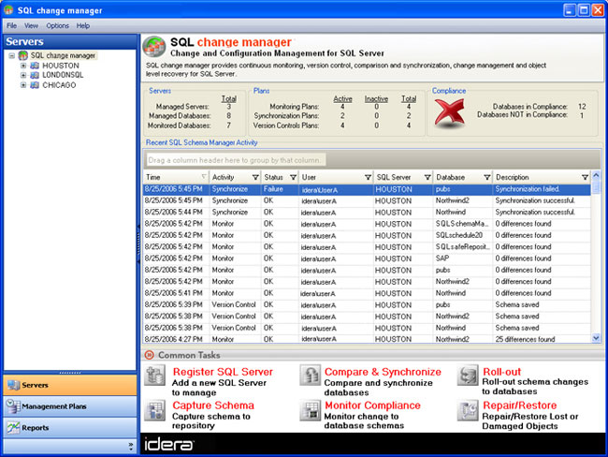Click the SQL change manager header logo
Screen dimensions: 608x457
154,47
